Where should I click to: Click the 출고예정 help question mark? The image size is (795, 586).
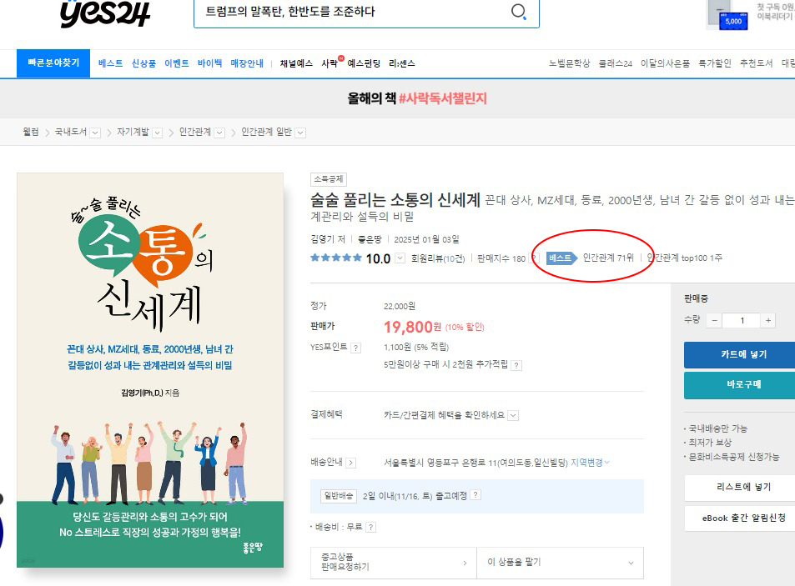(475, 495)
